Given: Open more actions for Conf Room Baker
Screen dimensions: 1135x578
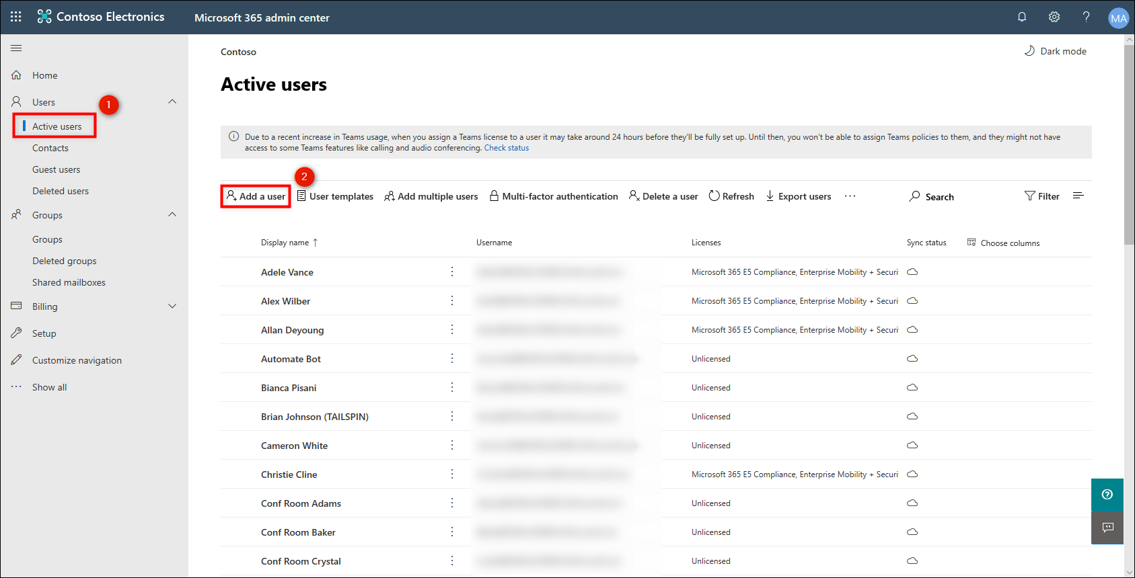Looking at the screenshot, I should tap(452, 532).
